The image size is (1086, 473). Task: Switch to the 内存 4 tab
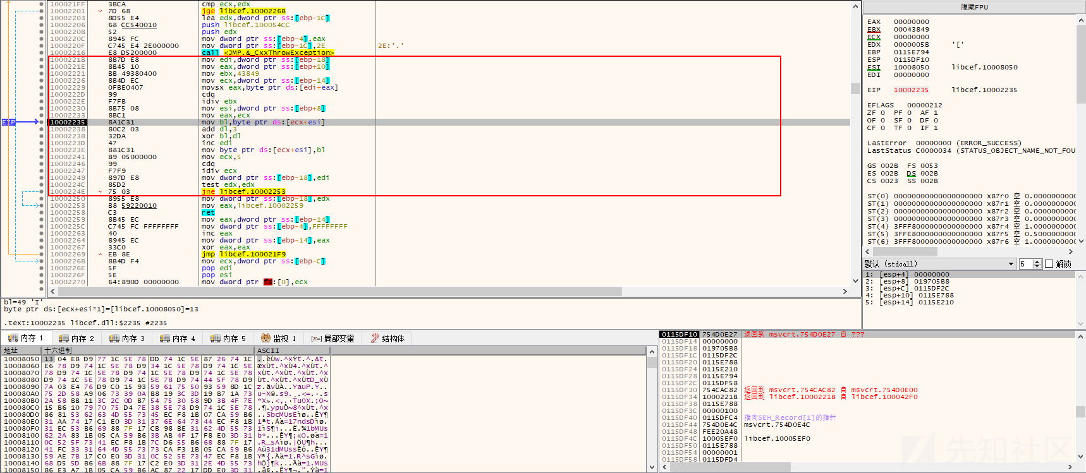[x=177, y=338]
